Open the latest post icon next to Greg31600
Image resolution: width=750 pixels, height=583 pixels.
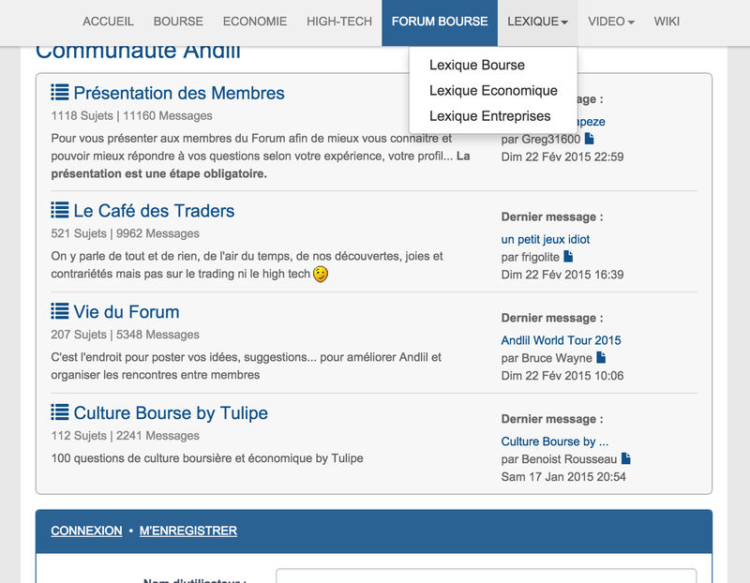[x=590, y=139]
